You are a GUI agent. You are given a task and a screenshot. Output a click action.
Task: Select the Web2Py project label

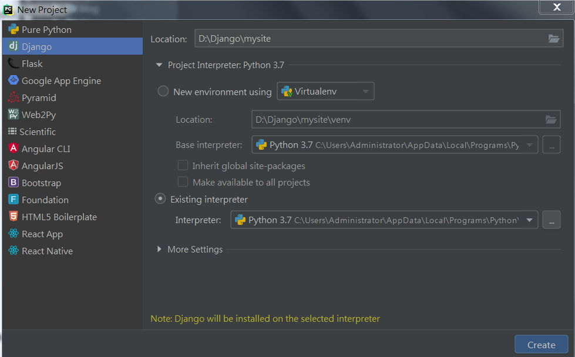39,115
